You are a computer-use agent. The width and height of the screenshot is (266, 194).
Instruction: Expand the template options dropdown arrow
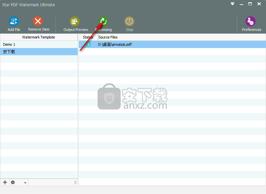(x=25, y=183)
